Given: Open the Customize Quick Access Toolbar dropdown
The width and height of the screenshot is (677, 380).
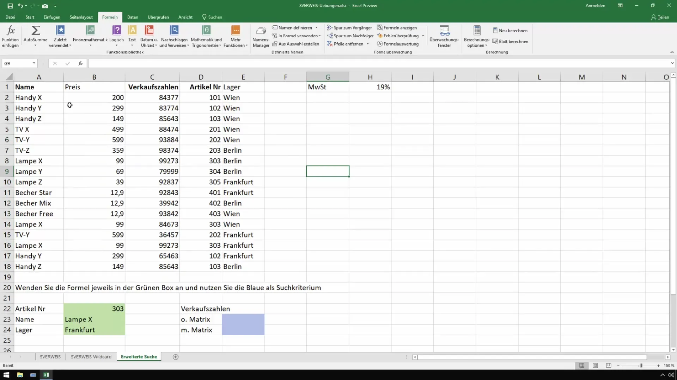Looking at the screenshot, I should pos(55,6).
